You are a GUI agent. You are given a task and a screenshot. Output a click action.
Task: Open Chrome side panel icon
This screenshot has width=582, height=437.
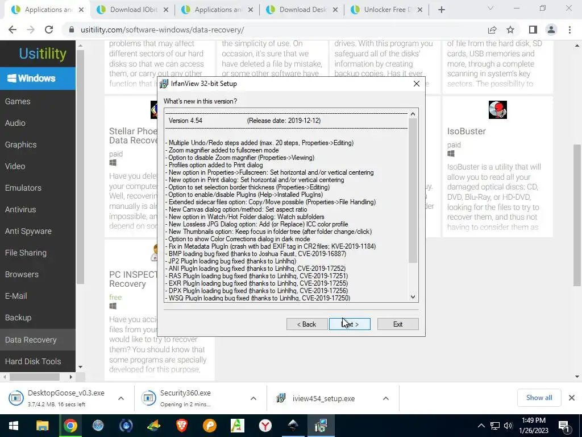point(533,30)
